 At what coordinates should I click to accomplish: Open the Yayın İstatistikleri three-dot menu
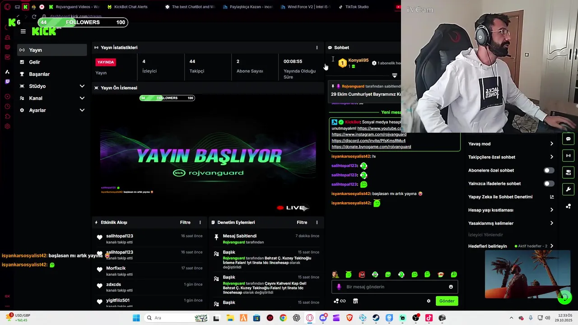click(x=317, y=47)
